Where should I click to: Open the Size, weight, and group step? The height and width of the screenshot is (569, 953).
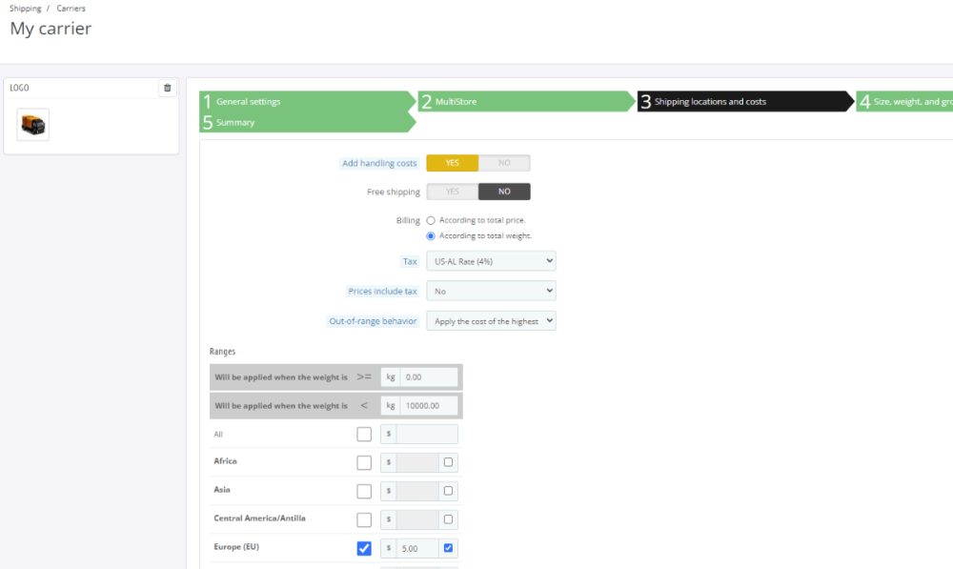point(905,101)
